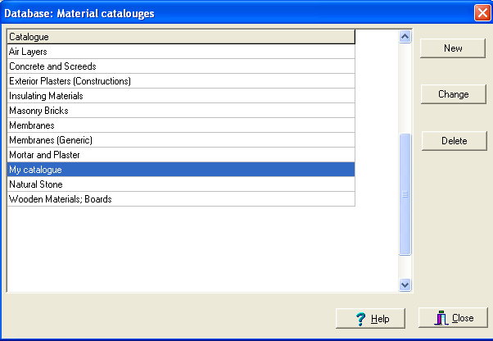
Task: Choose Exterior Plasters (Constructions) entry
Action: coord(181,81)
